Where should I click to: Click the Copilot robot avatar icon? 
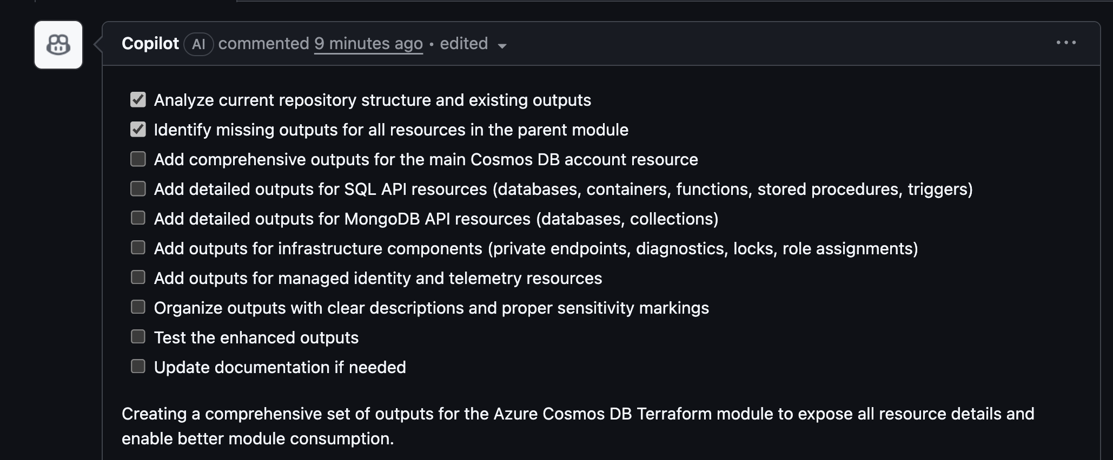(x=57, y=45)
